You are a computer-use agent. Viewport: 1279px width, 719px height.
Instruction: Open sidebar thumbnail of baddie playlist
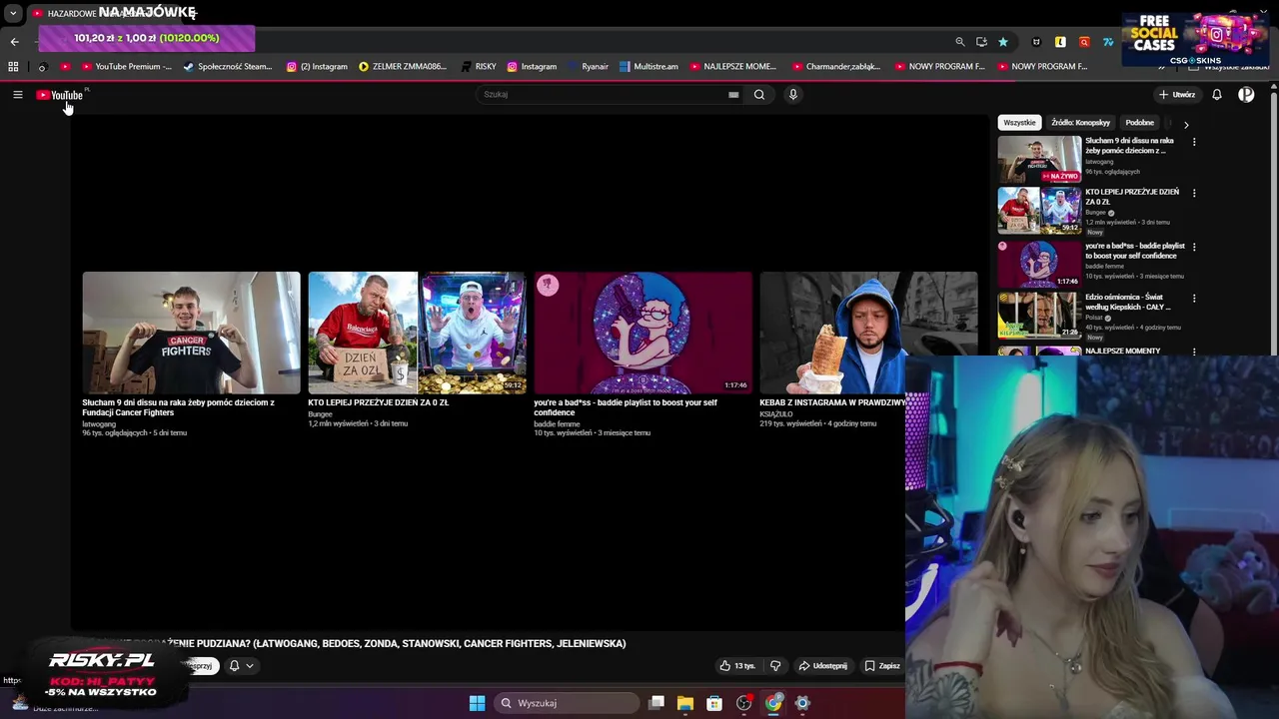pyautogui.click(x=1039, y=264)
